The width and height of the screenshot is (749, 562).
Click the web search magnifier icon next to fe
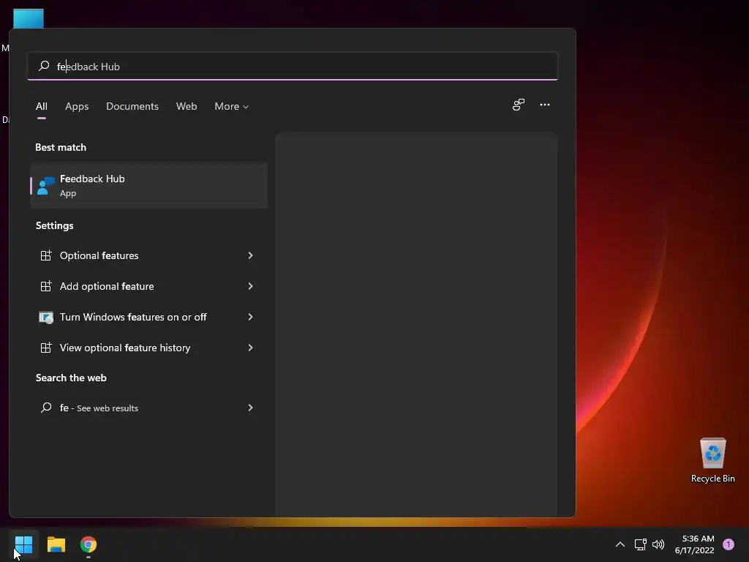click(x=46, y=407)
